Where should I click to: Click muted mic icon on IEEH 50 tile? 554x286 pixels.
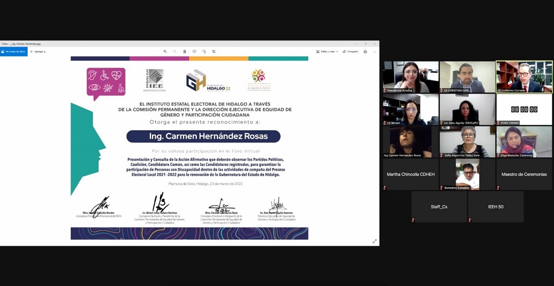(x=470, y=220)
